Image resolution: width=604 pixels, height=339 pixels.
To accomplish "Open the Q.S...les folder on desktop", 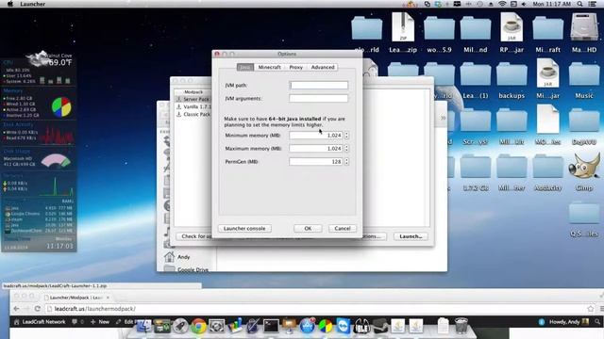I will click(584, 218).
